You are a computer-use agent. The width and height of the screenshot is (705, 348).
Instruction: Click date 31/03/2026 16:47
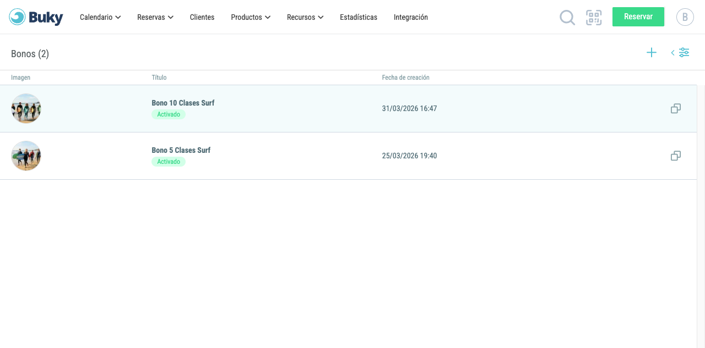(x=409, y=108)
